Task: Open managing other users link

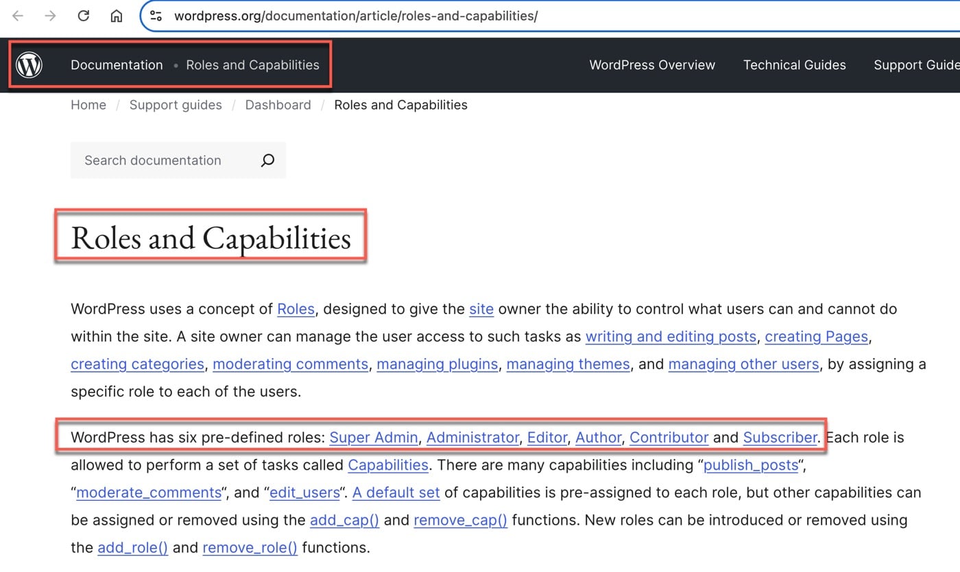Action: 743,364
